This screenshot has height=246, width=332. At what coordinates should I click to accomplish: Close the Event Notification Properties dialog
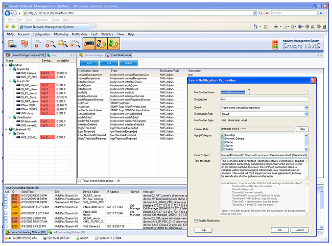313,80
